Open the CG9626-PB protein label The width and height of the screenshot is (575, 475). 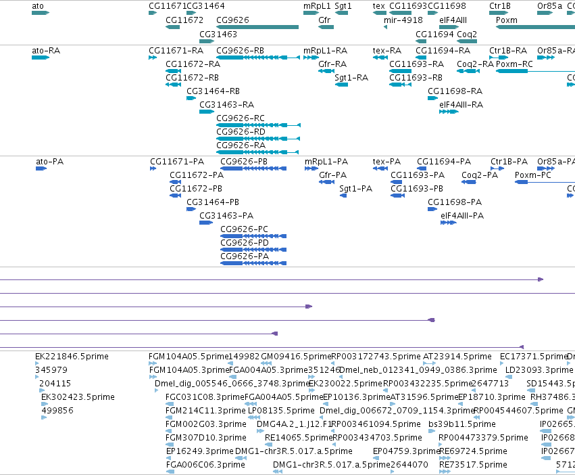coord(244,161)
